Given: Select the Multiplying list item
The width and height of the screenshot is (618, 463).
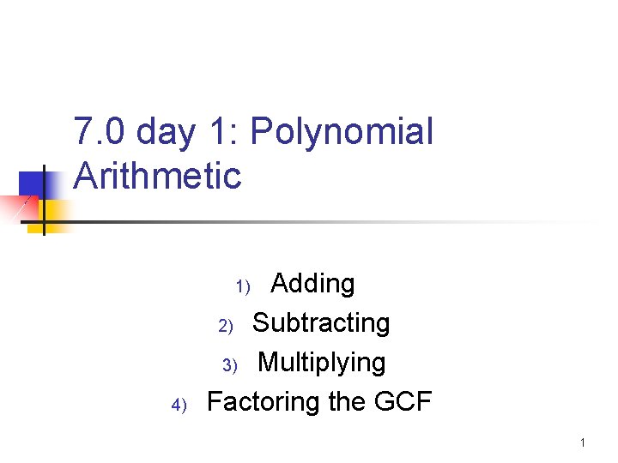Looking at the screenshot, I should point(322,363).
